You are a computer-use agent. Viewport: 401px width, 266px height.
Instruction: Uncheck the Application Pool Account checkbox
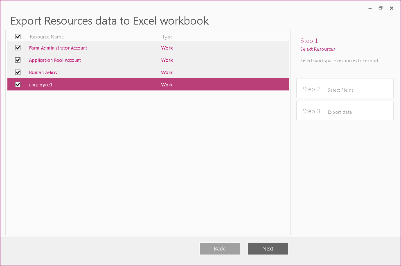click(x=18, y=60)
